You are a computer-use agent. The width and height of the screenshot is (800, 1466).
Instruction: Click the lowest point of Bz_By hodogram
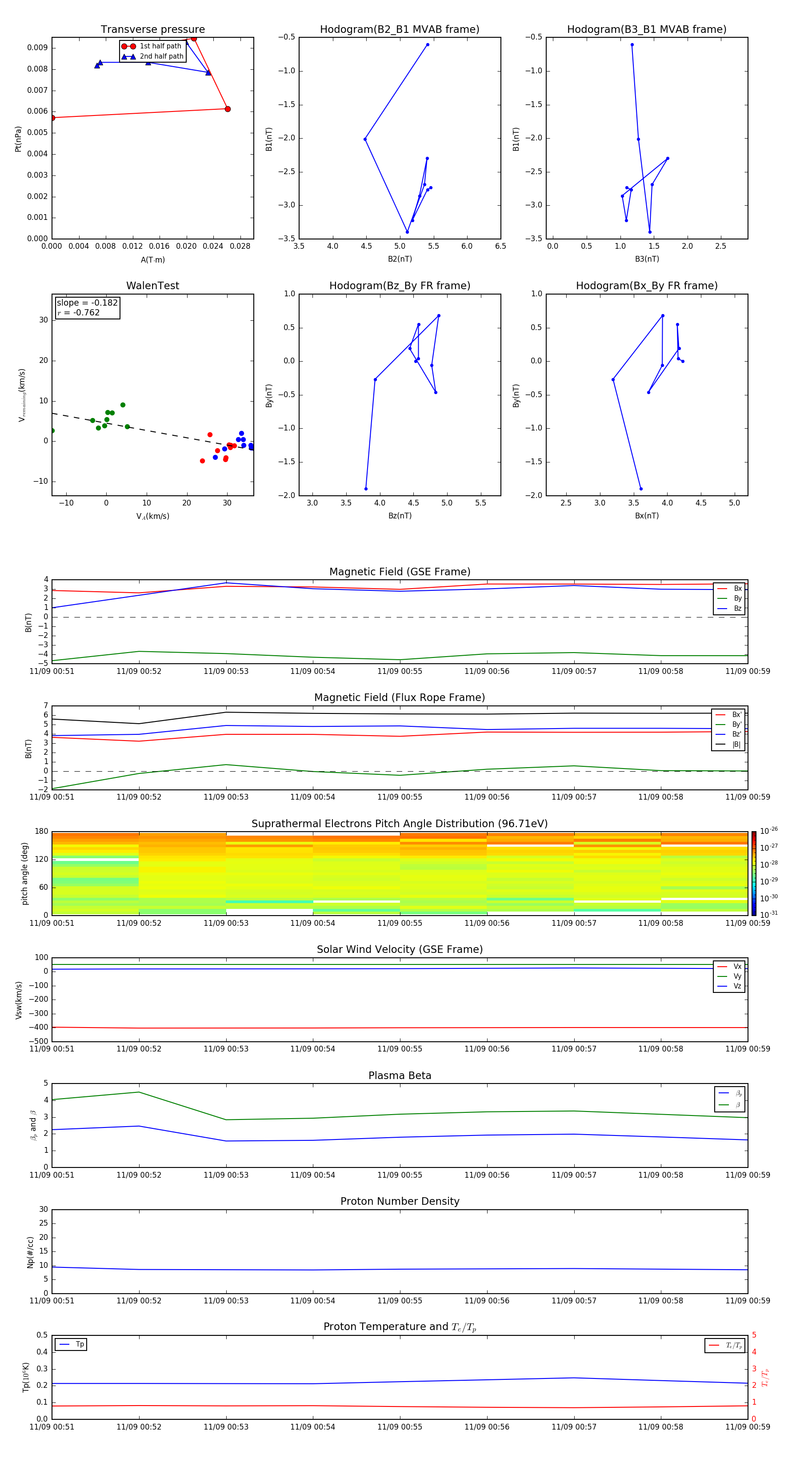click(x=365, y=489)
